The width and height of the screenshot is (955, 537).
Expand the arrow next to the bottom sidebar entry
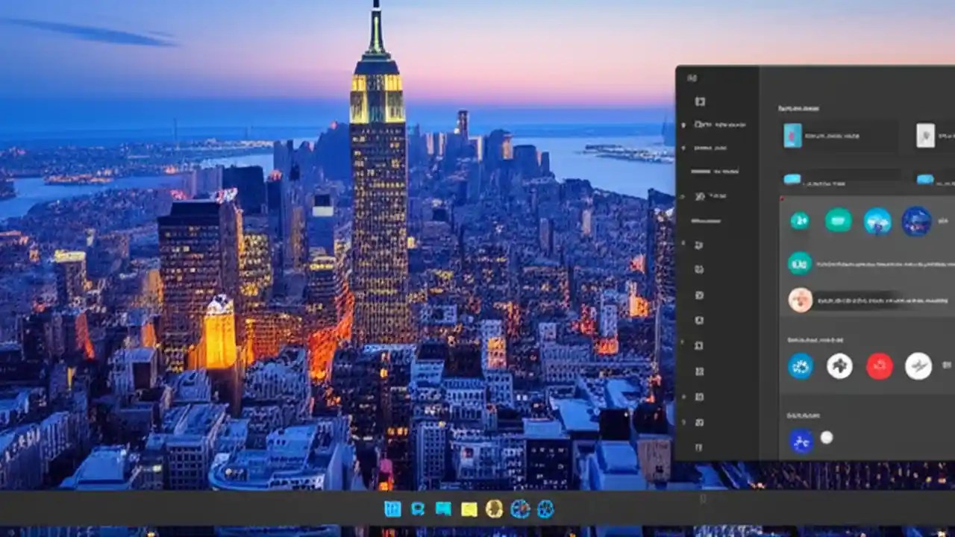[683, 423]
